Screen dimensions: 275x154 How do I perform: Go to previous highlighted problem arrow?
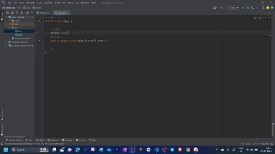tap(266, 18)
